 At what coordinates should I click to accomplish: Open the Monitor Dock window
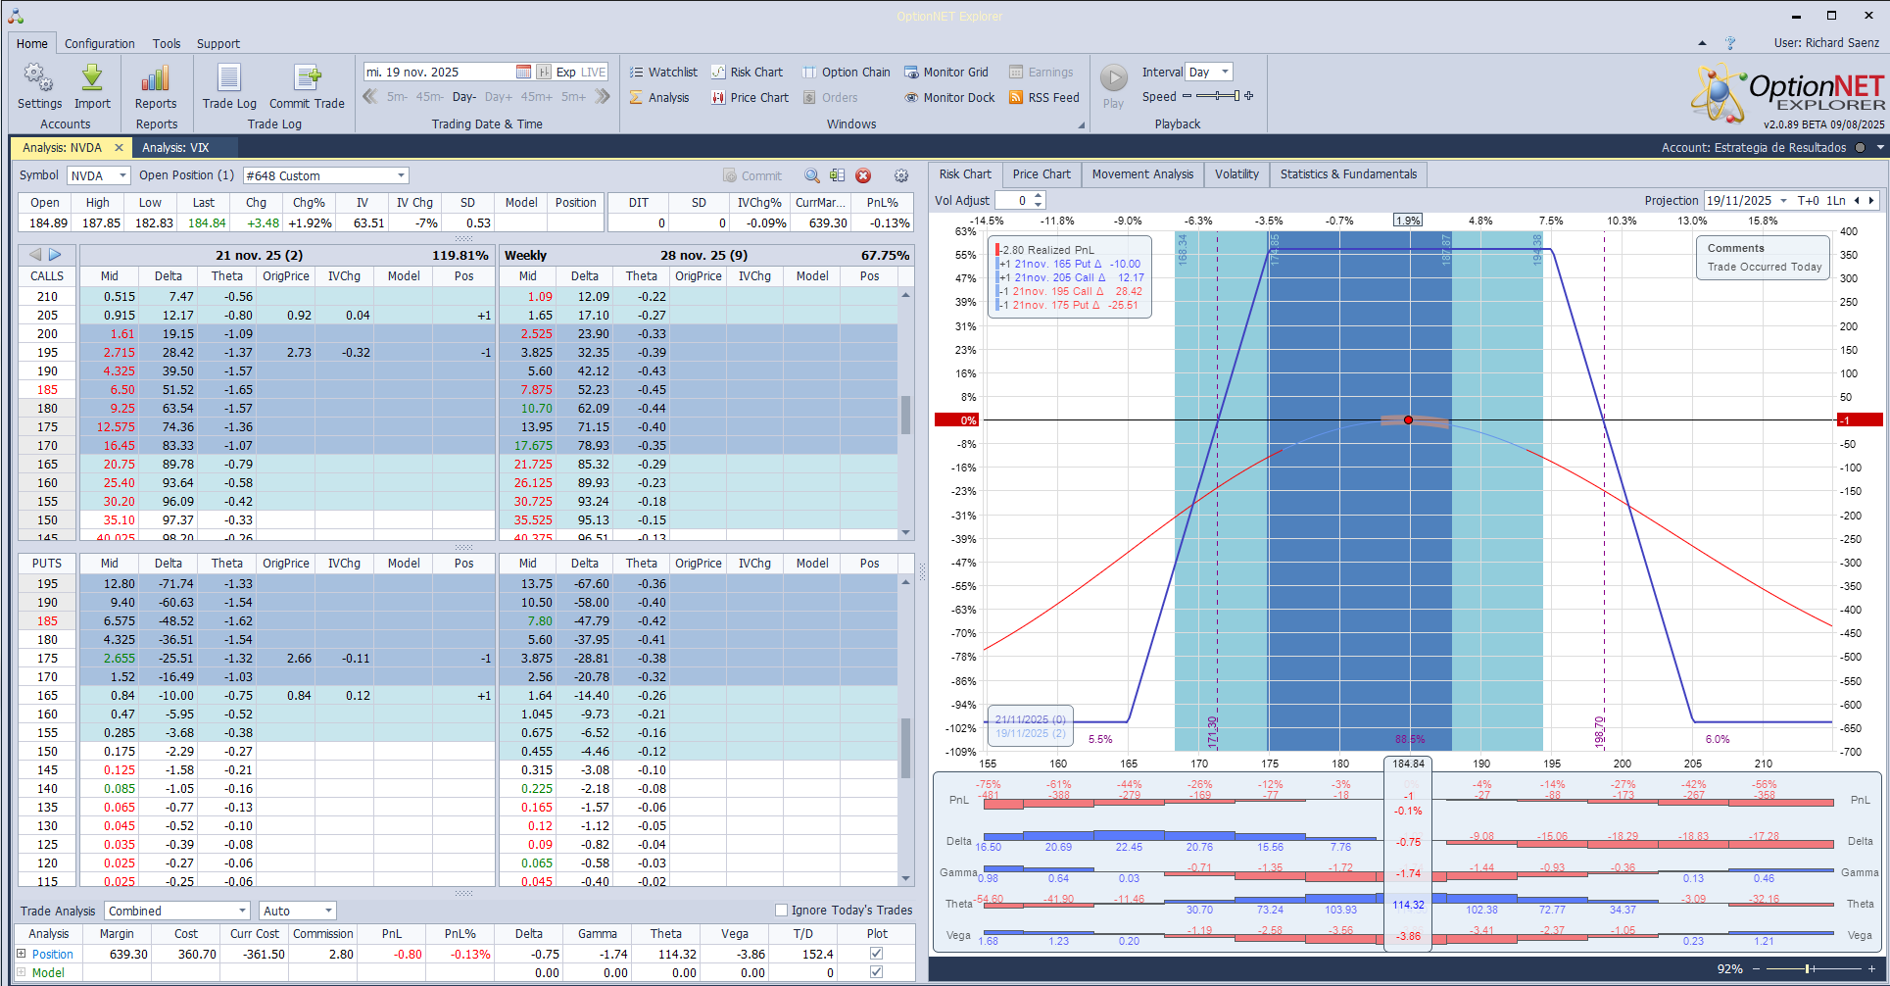(x=949, y=97)
